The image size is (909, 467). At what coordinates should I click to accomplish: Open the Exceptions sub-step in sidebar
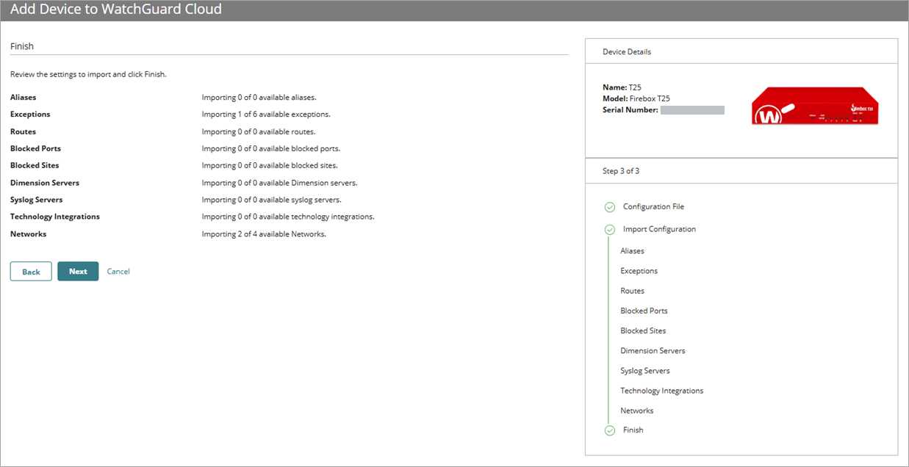(x=639, y=271)
